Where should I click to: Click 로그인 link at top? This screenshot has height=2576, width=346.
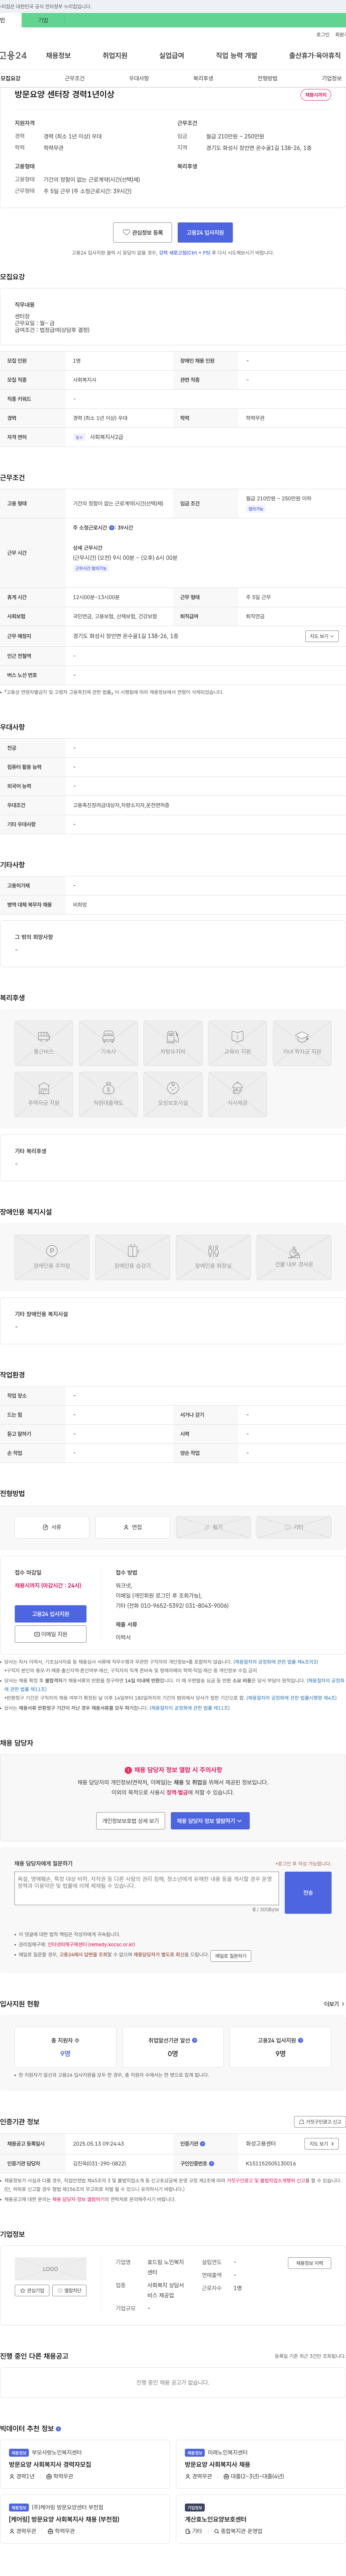(323, 34)
